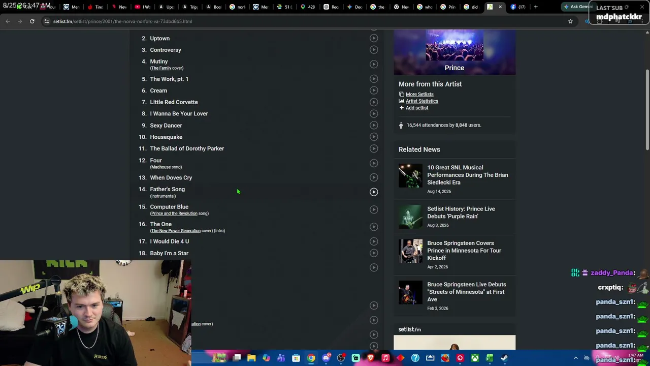
Task: Open the Madhouse artist link
Action: pyautogui.click(x=160, y=167)
